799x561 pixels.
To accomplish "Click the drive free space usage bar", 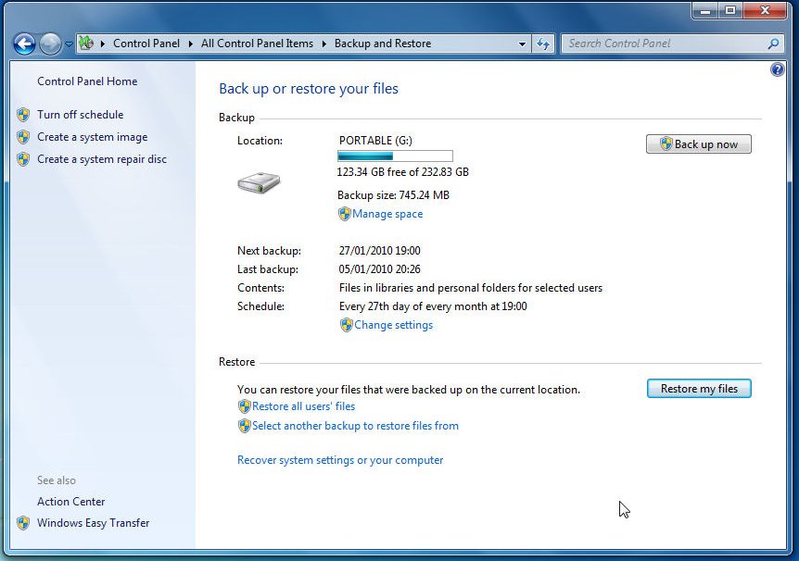I will [x=395, y=156].
